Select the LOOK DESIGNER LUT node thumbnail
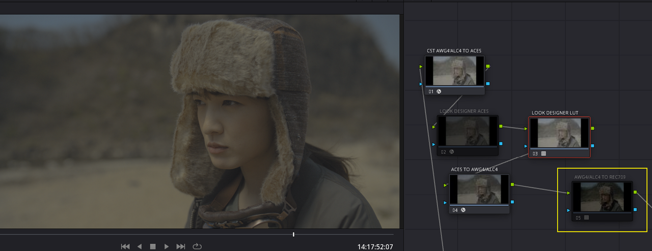Viewport: 652px width, 251px height. pos(559,133)
